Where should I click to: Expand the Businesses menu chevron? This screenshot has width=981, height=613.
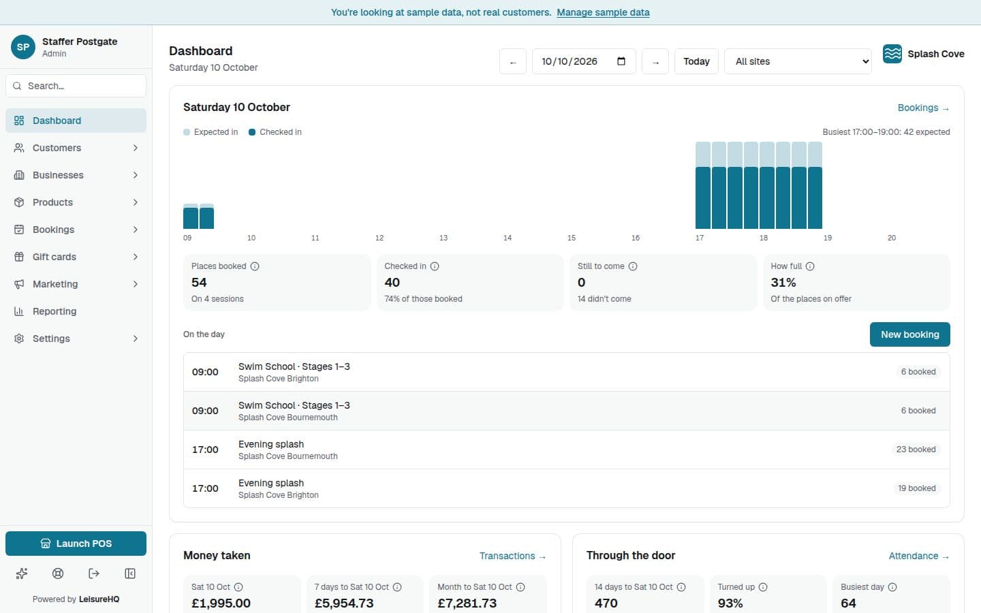135,175
